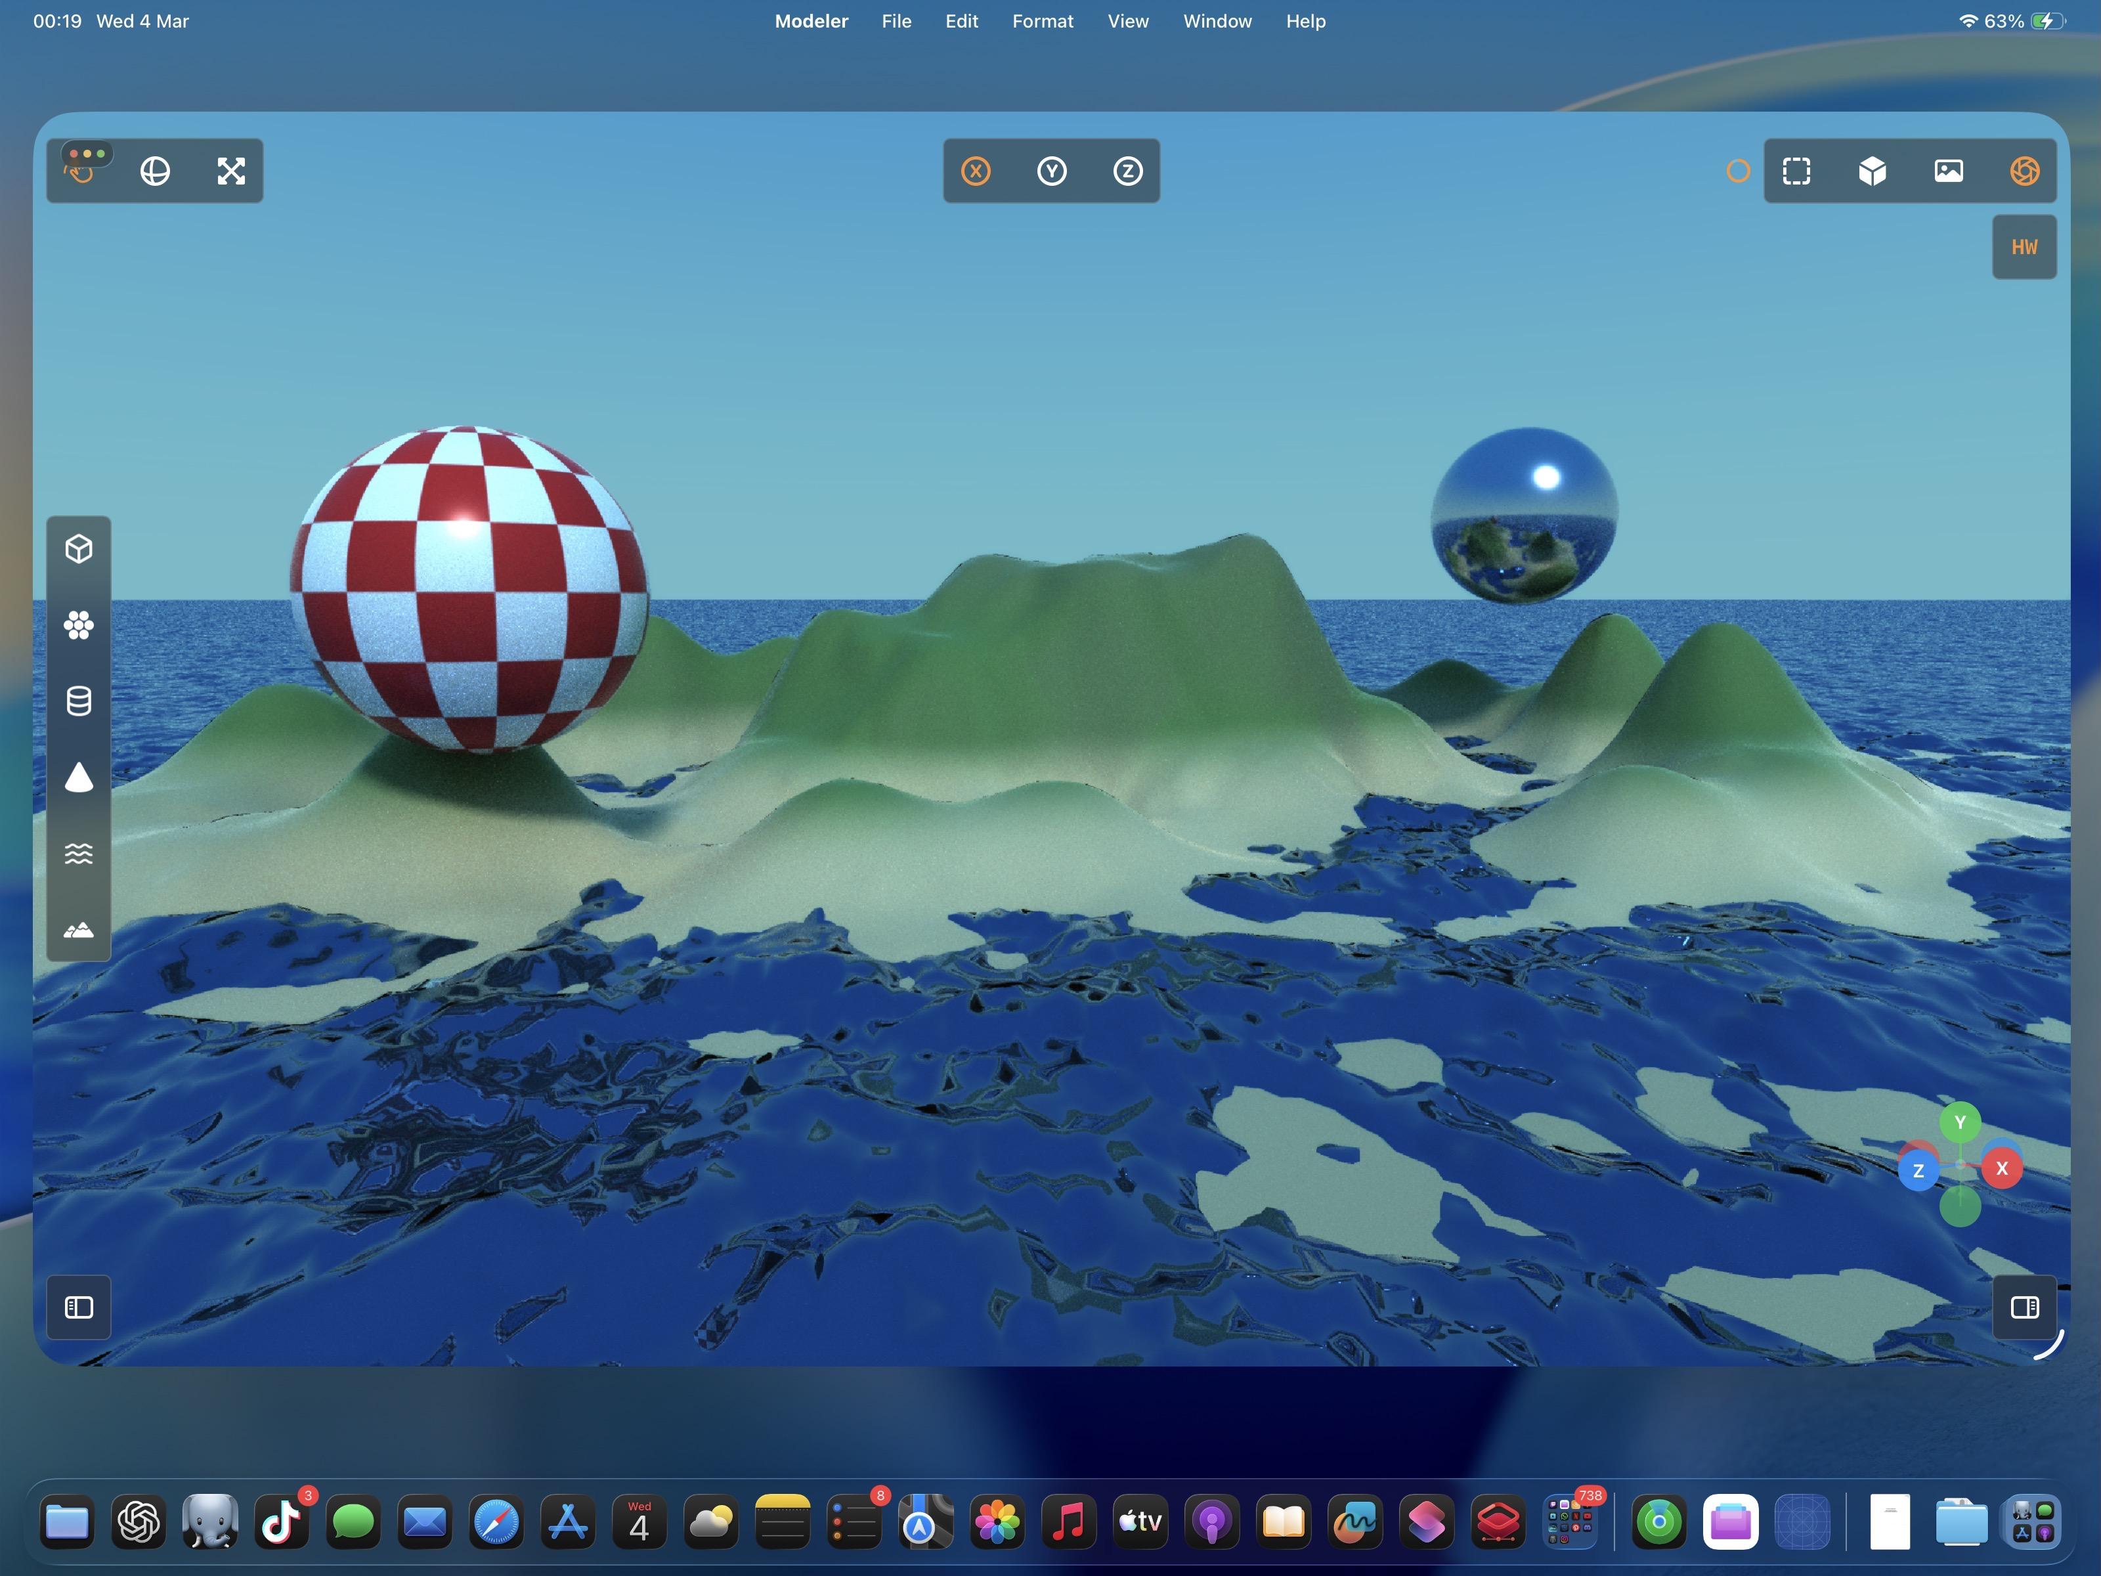
Task: Open the window controls three-dot pill
Action: pyautogui.click(x=87, y=154)
